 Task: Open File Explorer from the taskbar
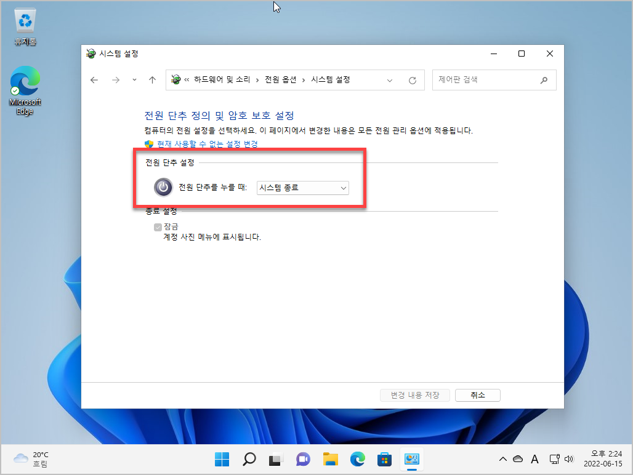pos(330,459)
